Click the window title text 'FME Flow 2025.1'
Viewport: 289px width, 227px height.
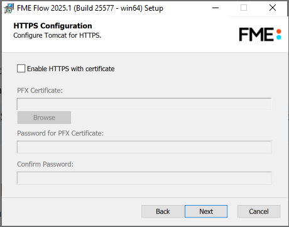[44, 8]
